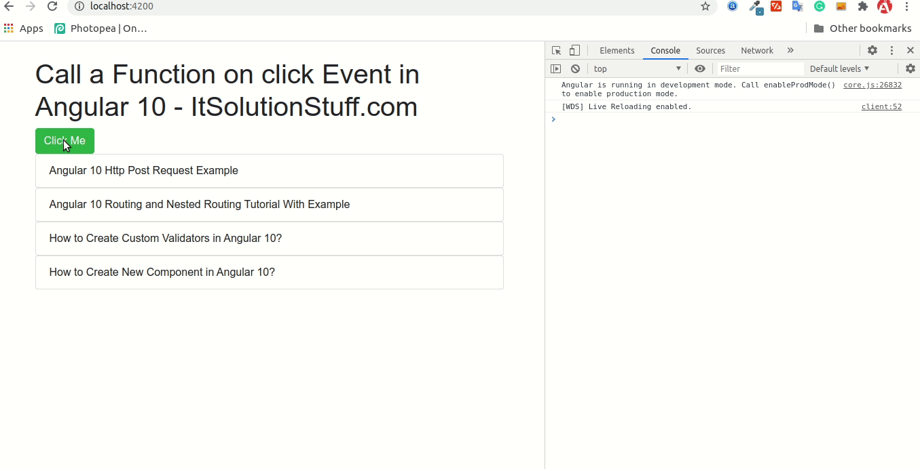Open console settings gear icon
Viewport: 920px width, 469px height.
[x=910, y=68]
